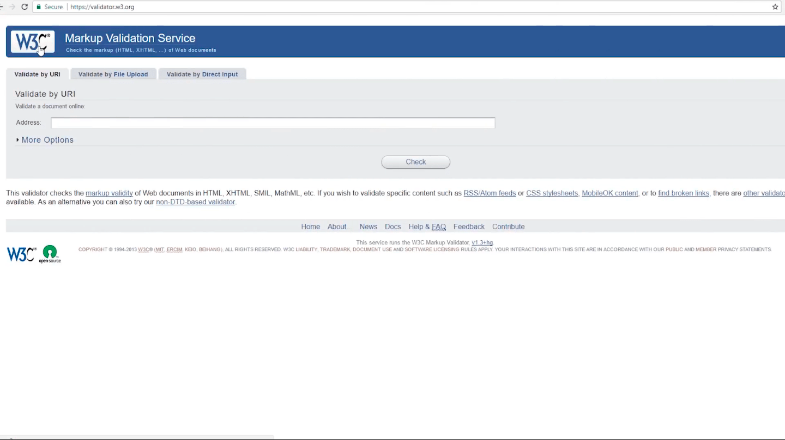
Task: Click the W3C logo in the blue header
Action: click(33, 41)
